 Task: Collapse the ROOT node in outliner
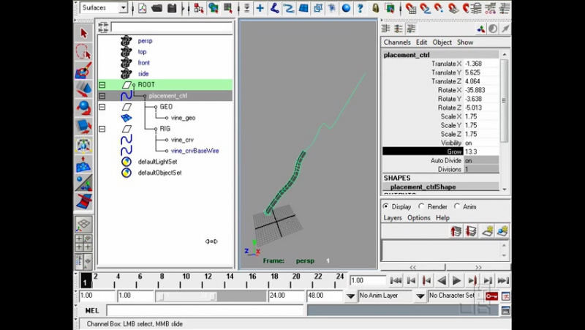coord(102,85)
